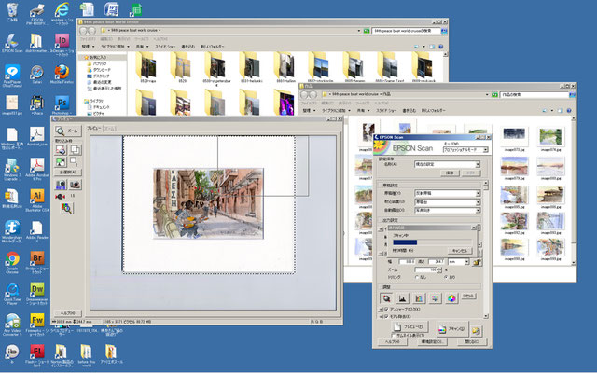Open the Adobe Bridge desktop shortcut
597x373 pixels.
click(37, 262)
